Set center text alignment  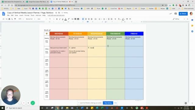(86, 19)
